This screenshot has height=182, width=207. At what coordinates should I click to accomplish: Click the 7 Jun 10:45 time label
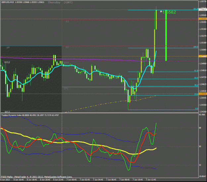pyautogui.click(x=138, y=180)
